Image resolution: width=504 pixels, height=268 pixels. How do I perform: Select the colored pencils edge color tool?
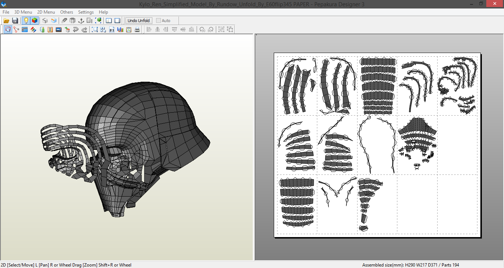[x=33, y=29]
